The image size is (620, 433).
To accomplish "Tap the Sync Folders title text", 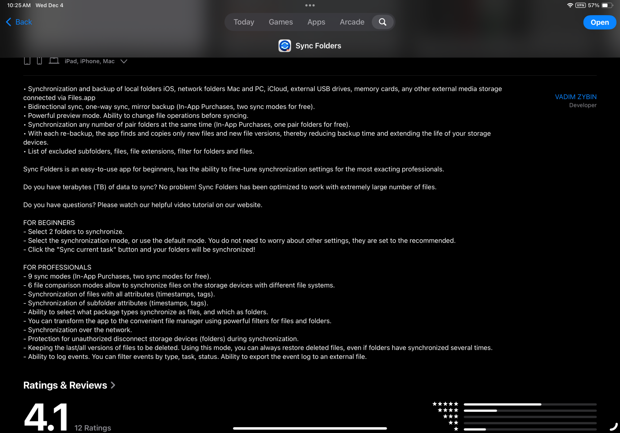I will 318,46.
